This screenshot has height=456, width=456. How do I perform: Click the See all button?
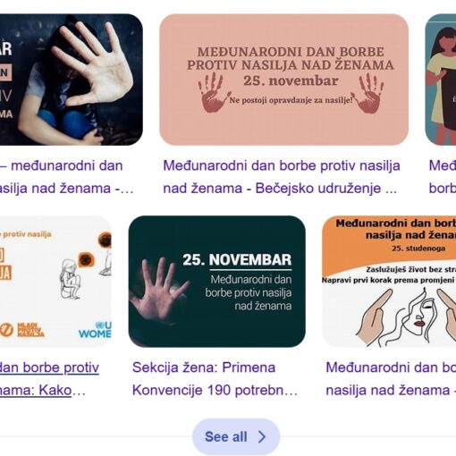click(236, 436)
